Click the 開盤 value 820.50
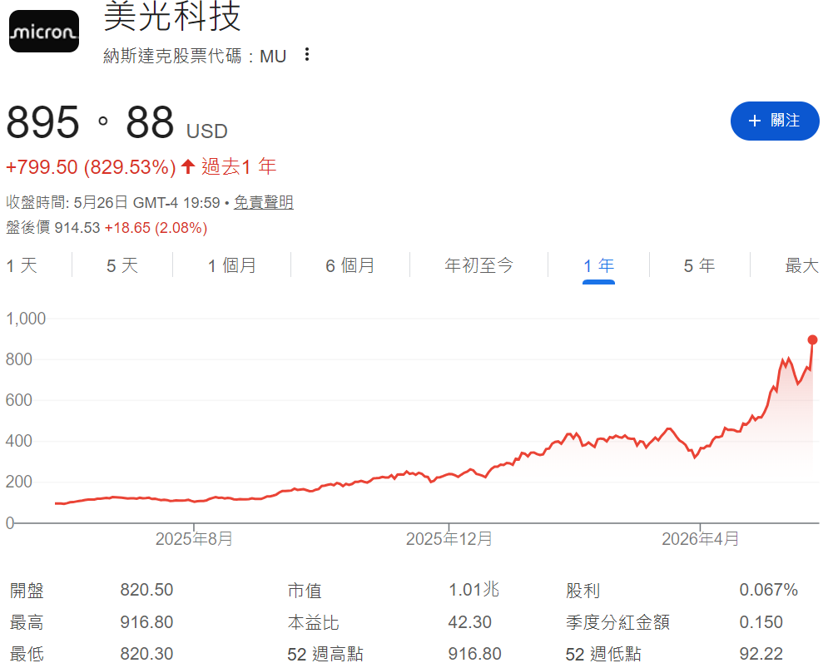This screenshot has height=663, width=828. coord(146,590)
